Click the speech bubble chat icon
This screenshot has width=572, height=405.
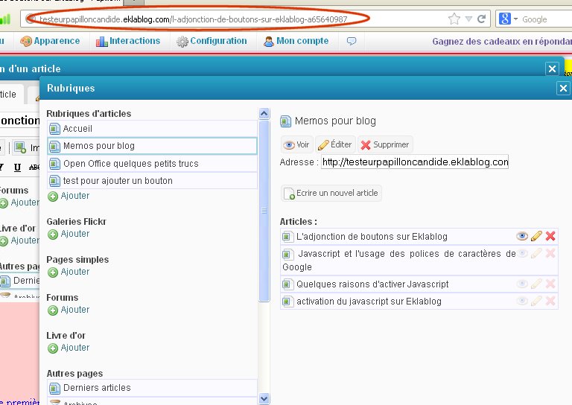tap(352, 41)
